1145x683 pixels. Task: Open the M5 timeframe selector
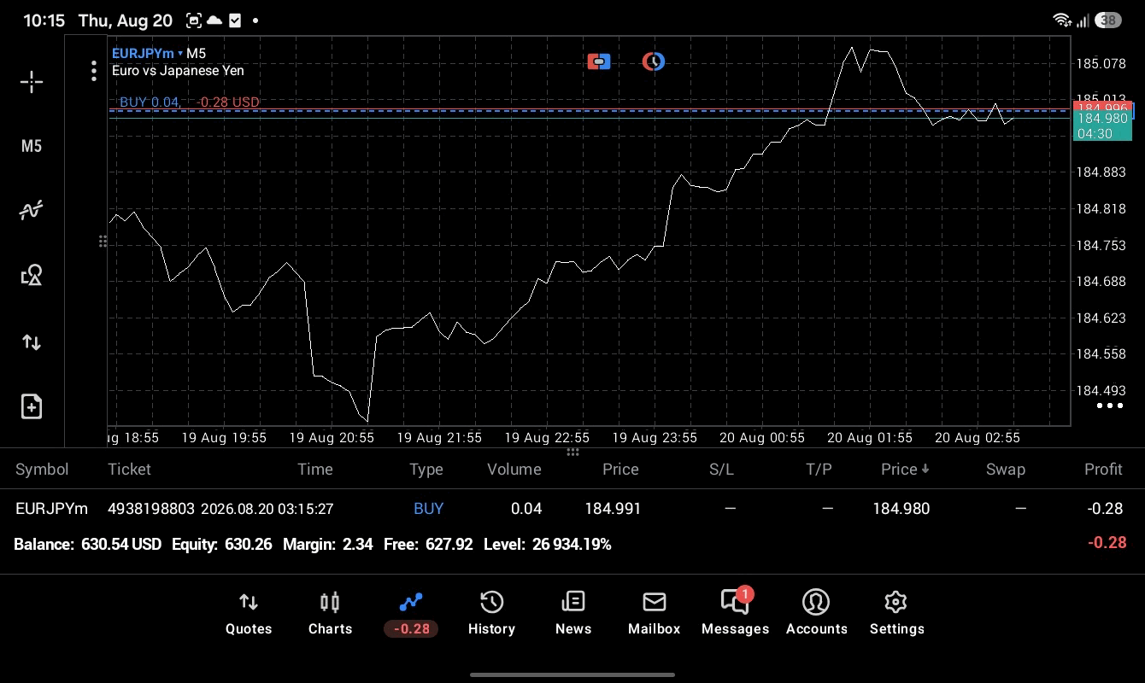coord(32,146)
